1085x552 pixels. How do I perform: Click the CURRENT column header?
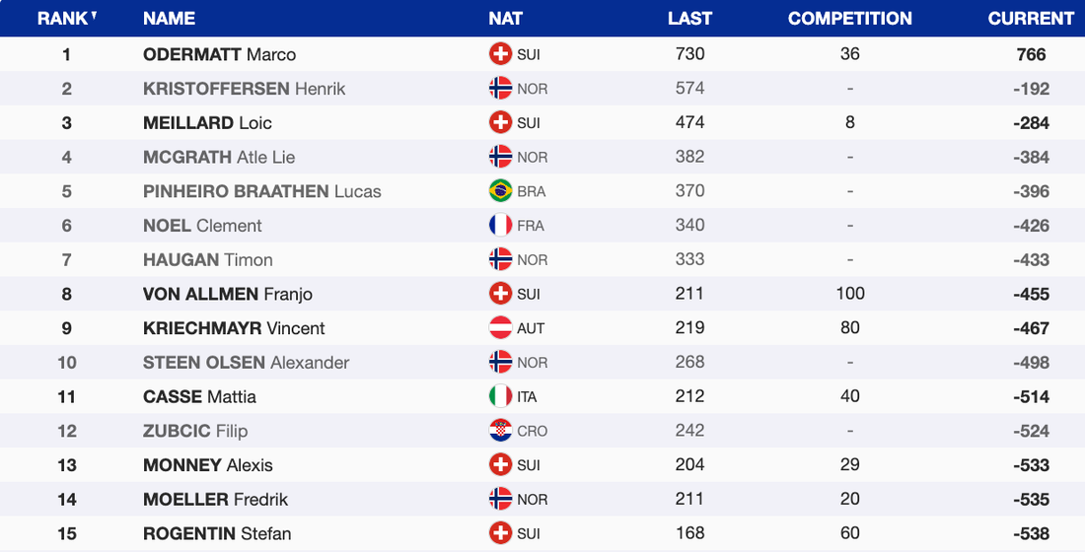pos(1031,19)
